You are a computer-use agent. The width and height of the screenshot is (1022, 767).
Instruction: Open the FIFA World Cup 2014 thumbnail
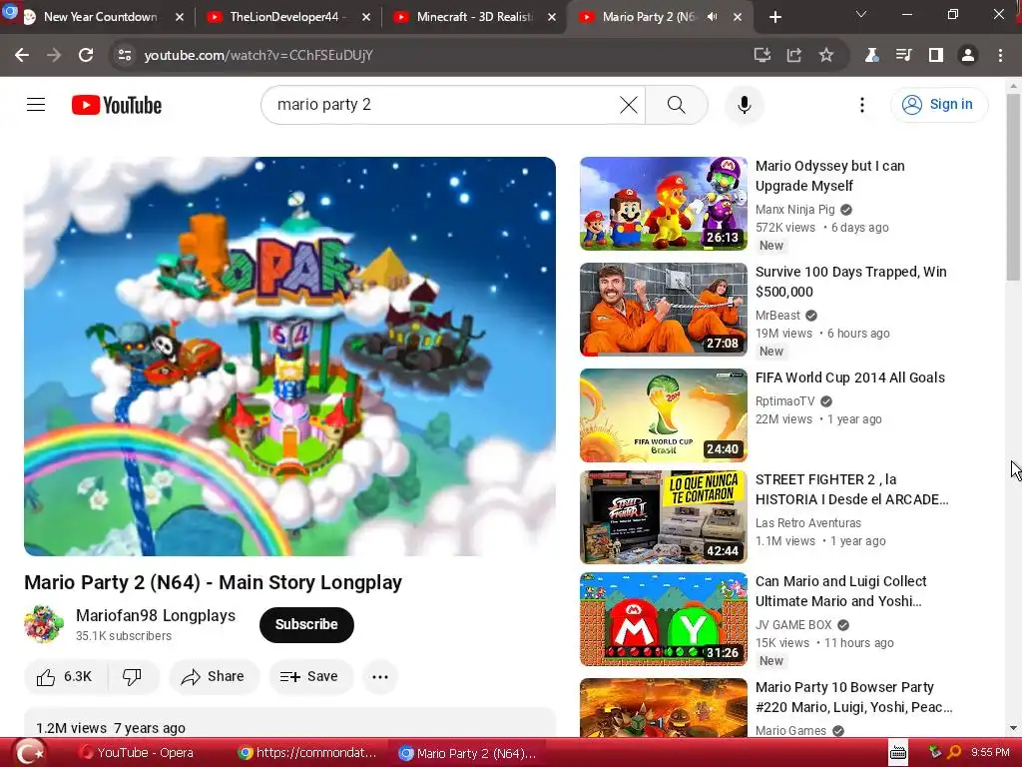(x=664, y=414)
